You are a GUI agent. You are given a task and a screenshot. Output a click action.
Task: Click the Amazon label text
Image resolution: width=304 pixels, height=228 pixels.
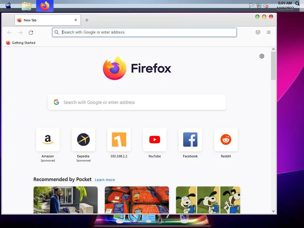[48, 156]
